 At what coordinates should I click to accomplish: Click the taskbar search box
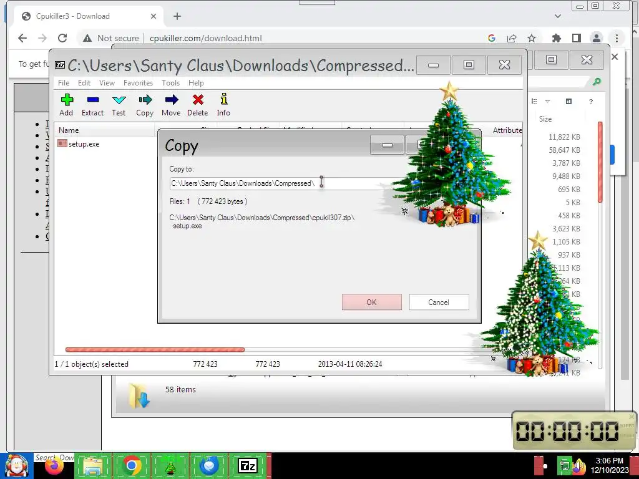[x=54, y=457]
